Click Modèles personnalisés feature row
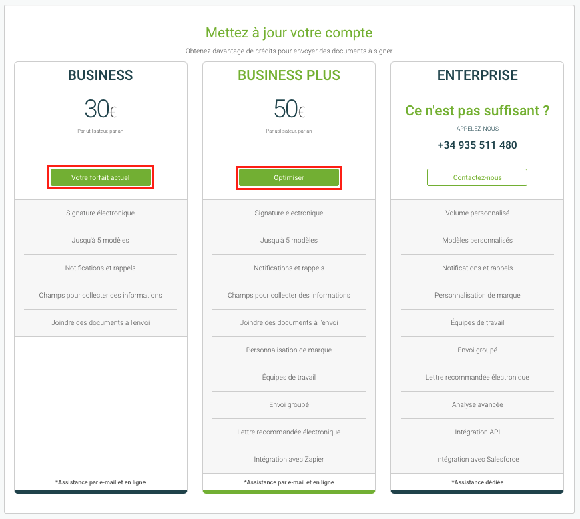Image resolution: width=580 pixels, height=519 pixels. coord(477,241)
